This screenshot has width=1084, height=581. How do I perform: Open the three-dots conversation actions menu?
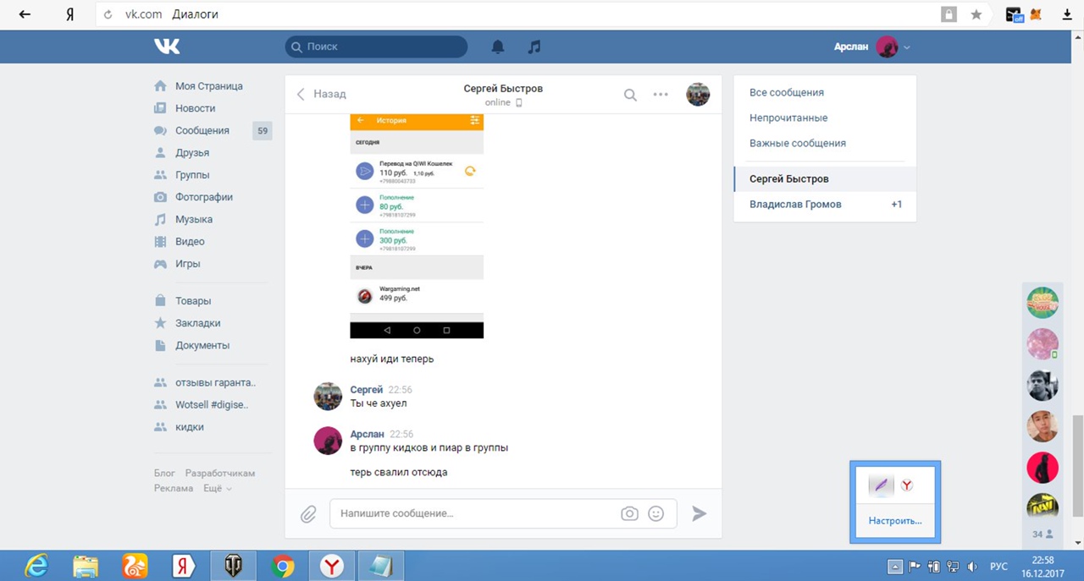tap(661, 95)
